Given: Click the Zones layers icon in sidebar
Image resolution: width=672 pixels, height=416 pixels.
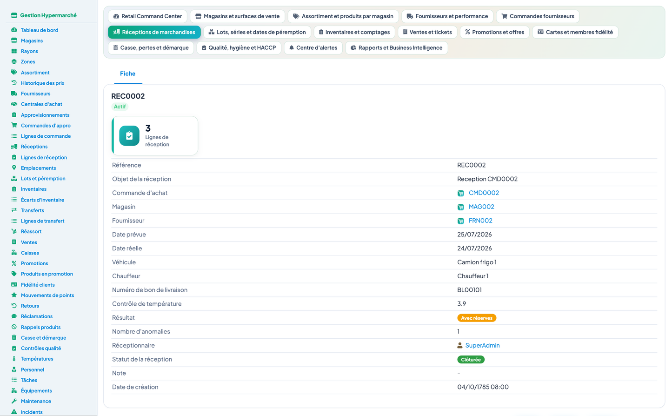Looking at the screenshot, I should 14,62.
